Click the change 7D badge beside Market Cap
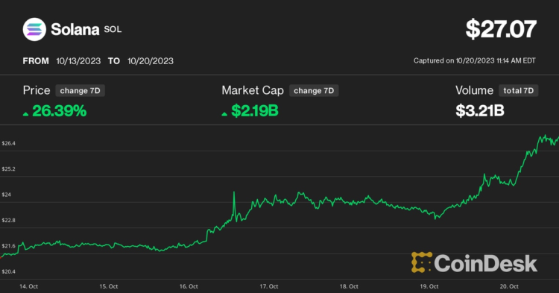This screenshot has height=293, width=559. [x=314, y=90]
